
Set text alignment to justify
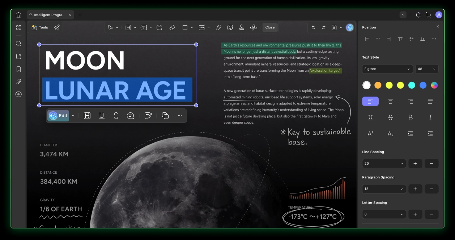pyautogui.click(x=430, y=101)
